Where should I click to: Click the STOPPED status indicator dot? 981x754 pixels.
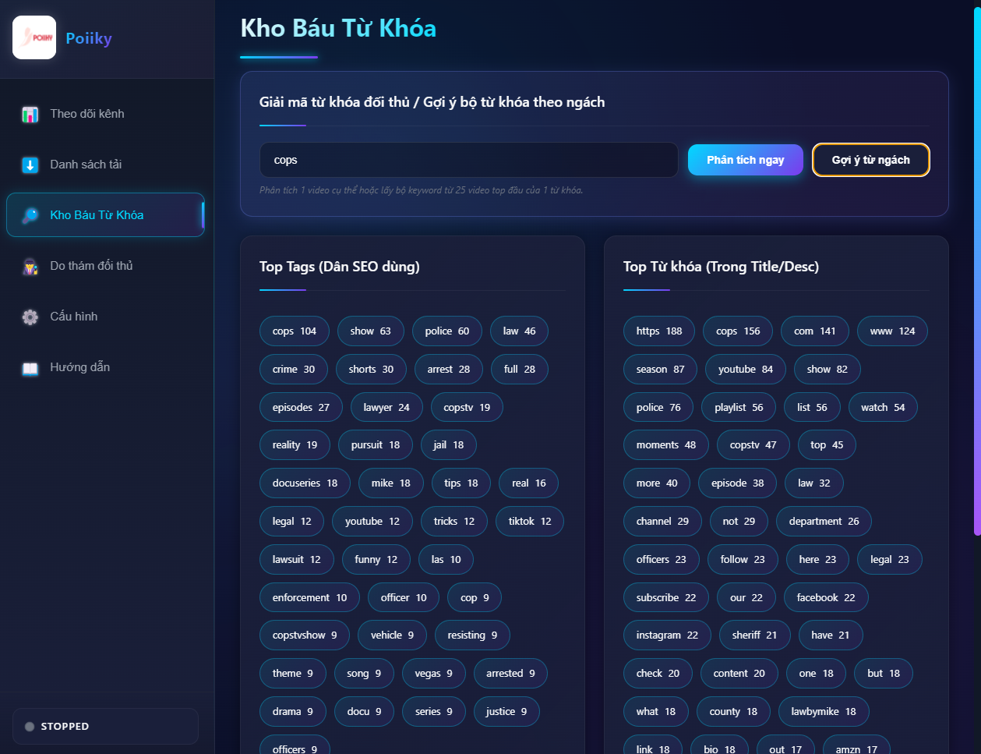coord(29,726)
